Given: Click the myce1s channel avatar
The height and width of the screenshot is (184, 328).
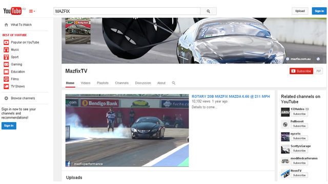Looking at the screenshot, I should point(285,137).
